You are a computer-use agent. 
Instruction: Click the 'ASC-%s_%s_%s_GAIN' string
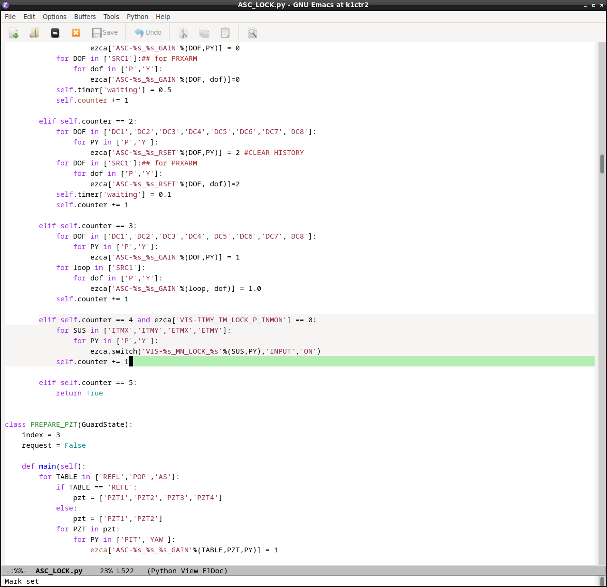click(x=152, y=550)
